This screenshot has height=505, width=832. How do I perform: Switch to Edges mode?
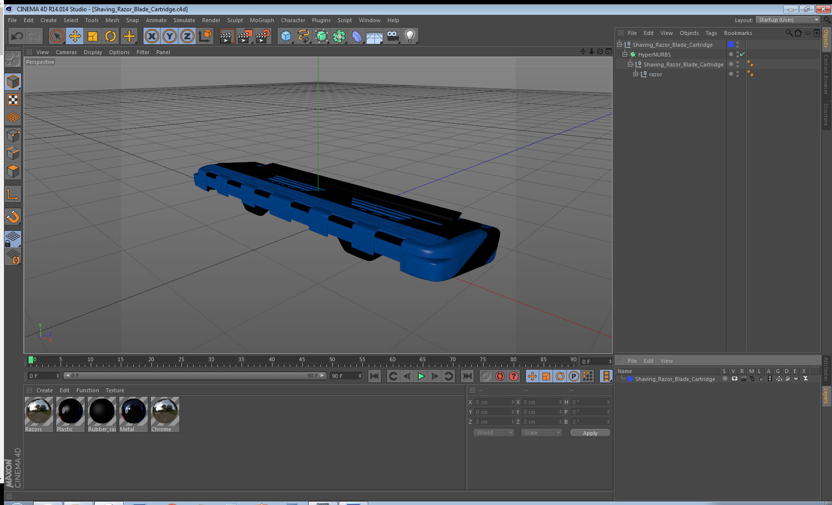point(13,153)
